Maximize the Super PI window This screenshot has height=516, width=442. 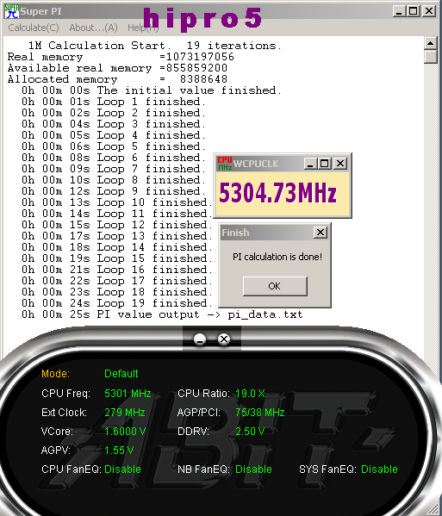(413, 11)
